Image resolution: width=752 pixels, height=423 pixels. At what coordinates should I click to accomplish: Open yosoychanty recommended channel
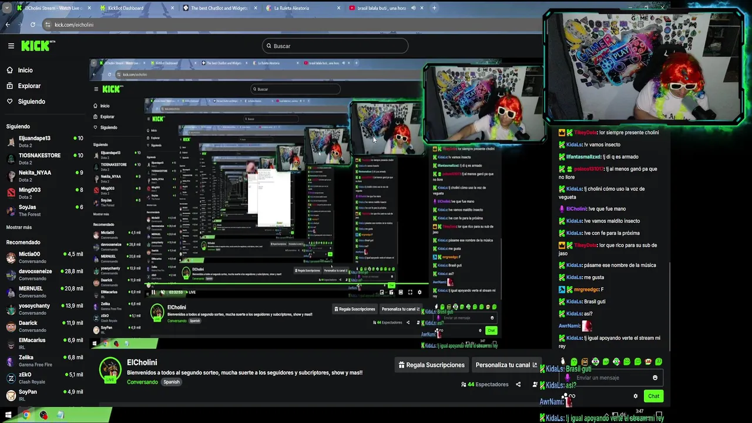point(45,309)
